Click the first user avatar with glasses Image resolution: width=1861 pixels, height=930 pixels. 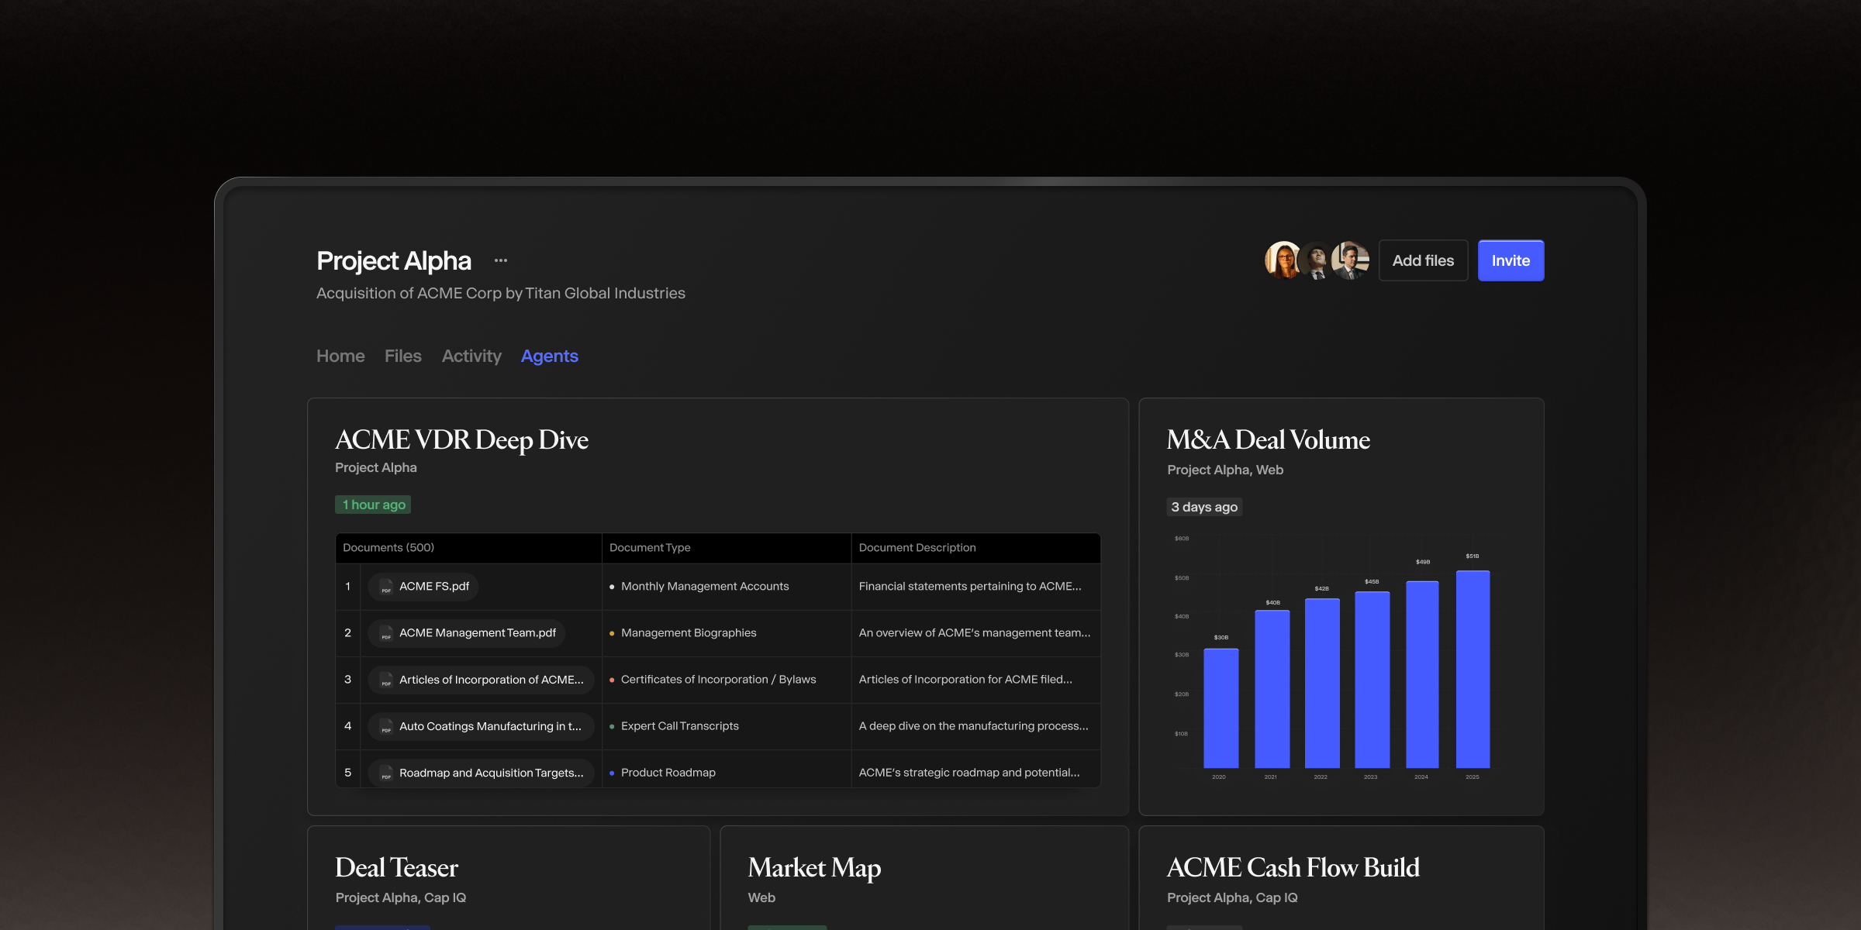1282,260
